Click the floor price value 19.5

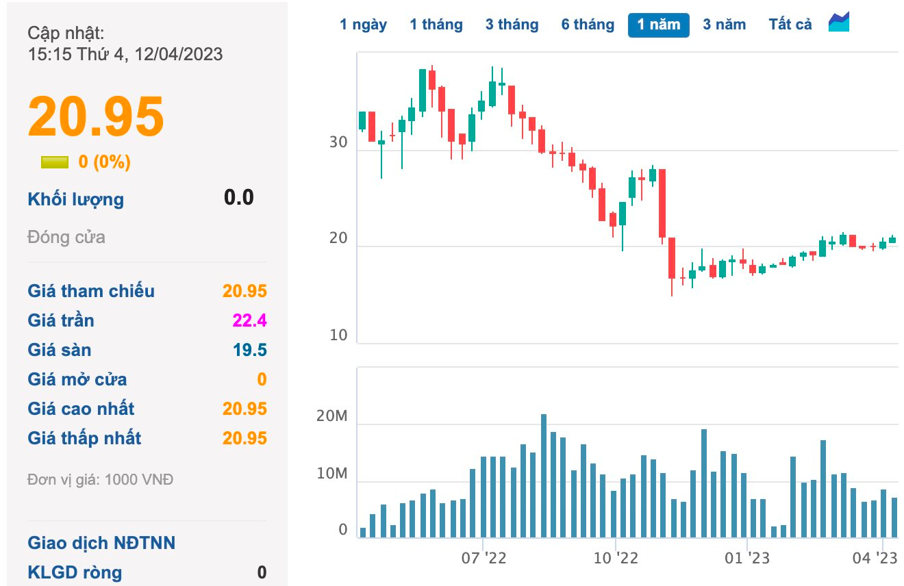click(249, 350)
